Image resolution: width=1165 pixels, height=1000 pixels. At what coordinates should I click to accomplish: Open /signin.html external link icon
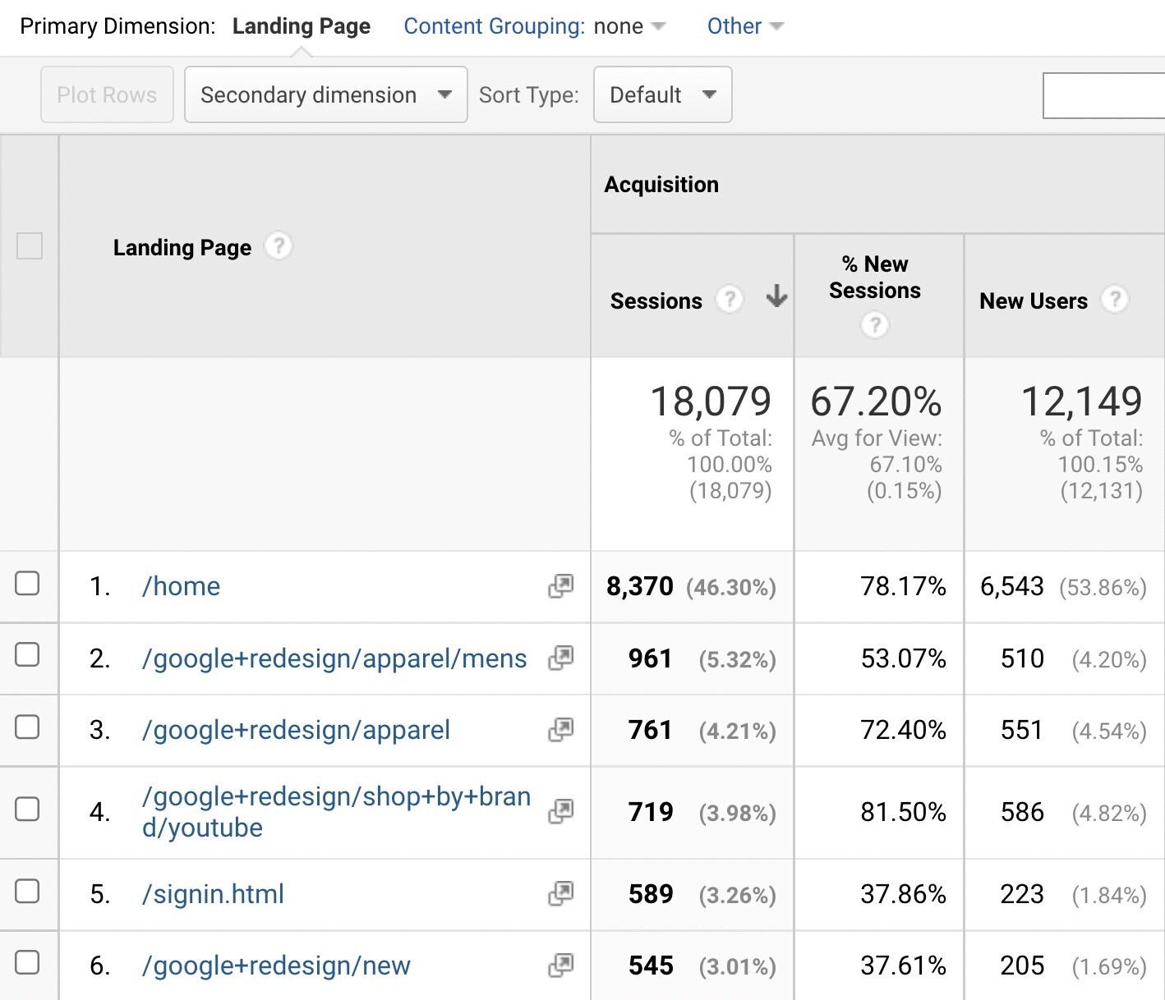[560, 893]
